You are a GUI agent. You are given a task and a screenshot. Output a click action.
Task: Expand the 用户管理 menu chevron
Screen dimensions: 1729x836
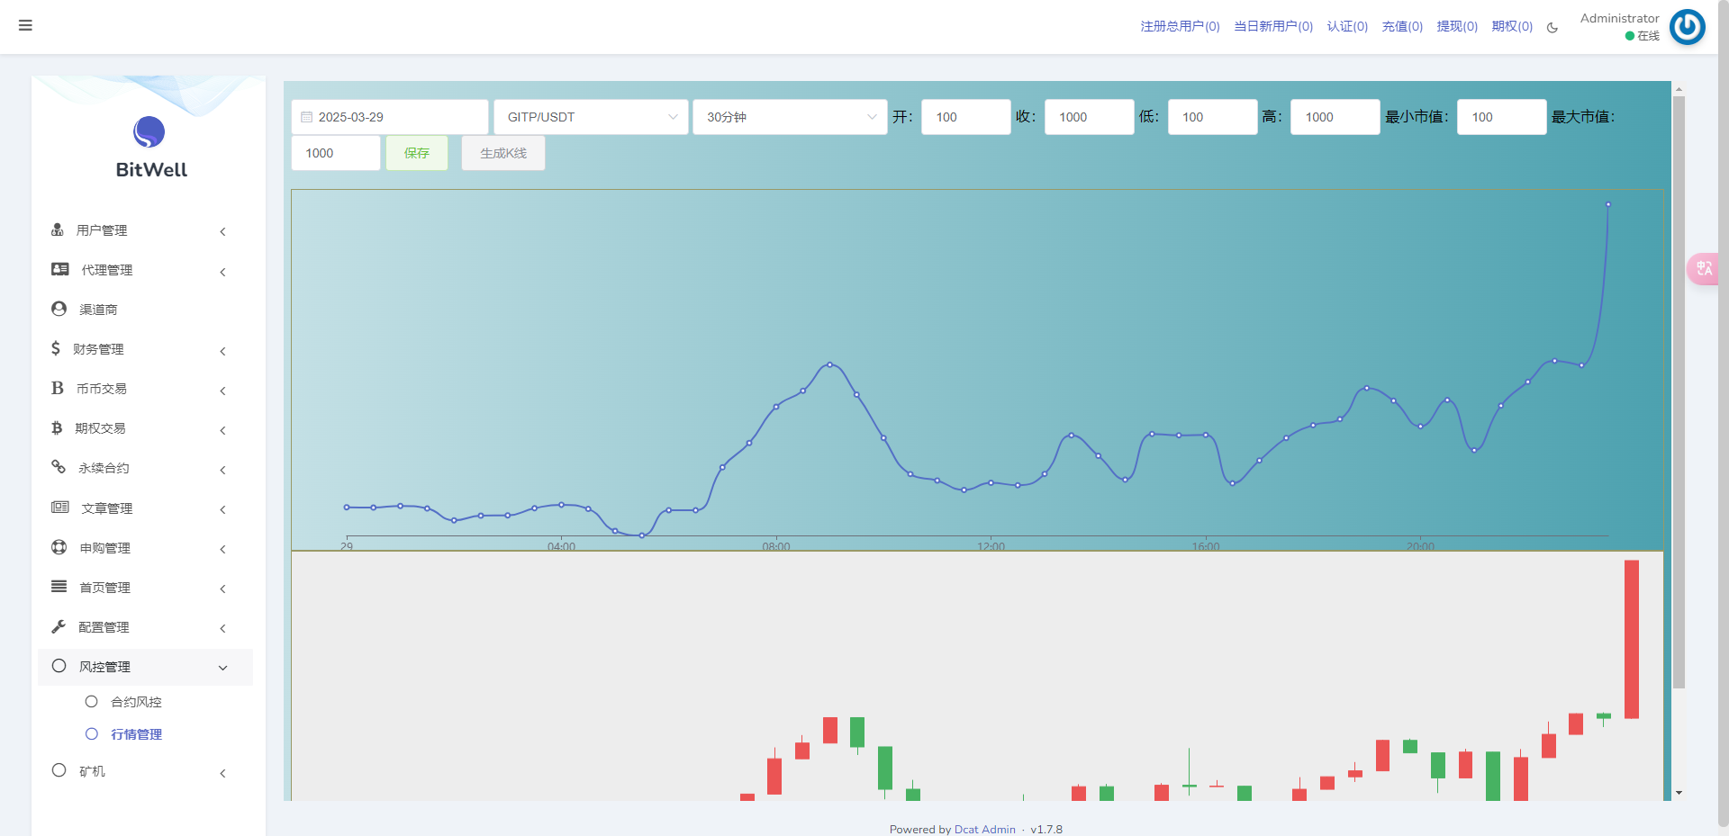click(222, 231)
